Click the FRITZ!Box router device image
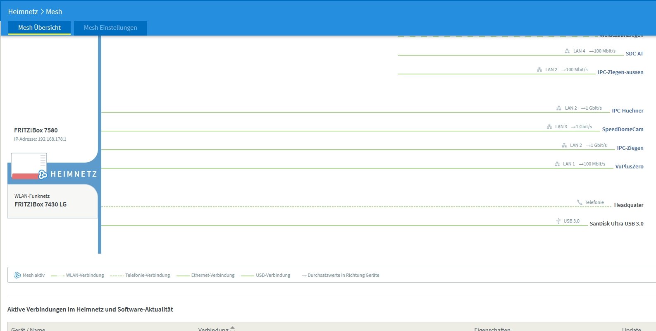This screenshot has width=656, height=331. point(29,166)
